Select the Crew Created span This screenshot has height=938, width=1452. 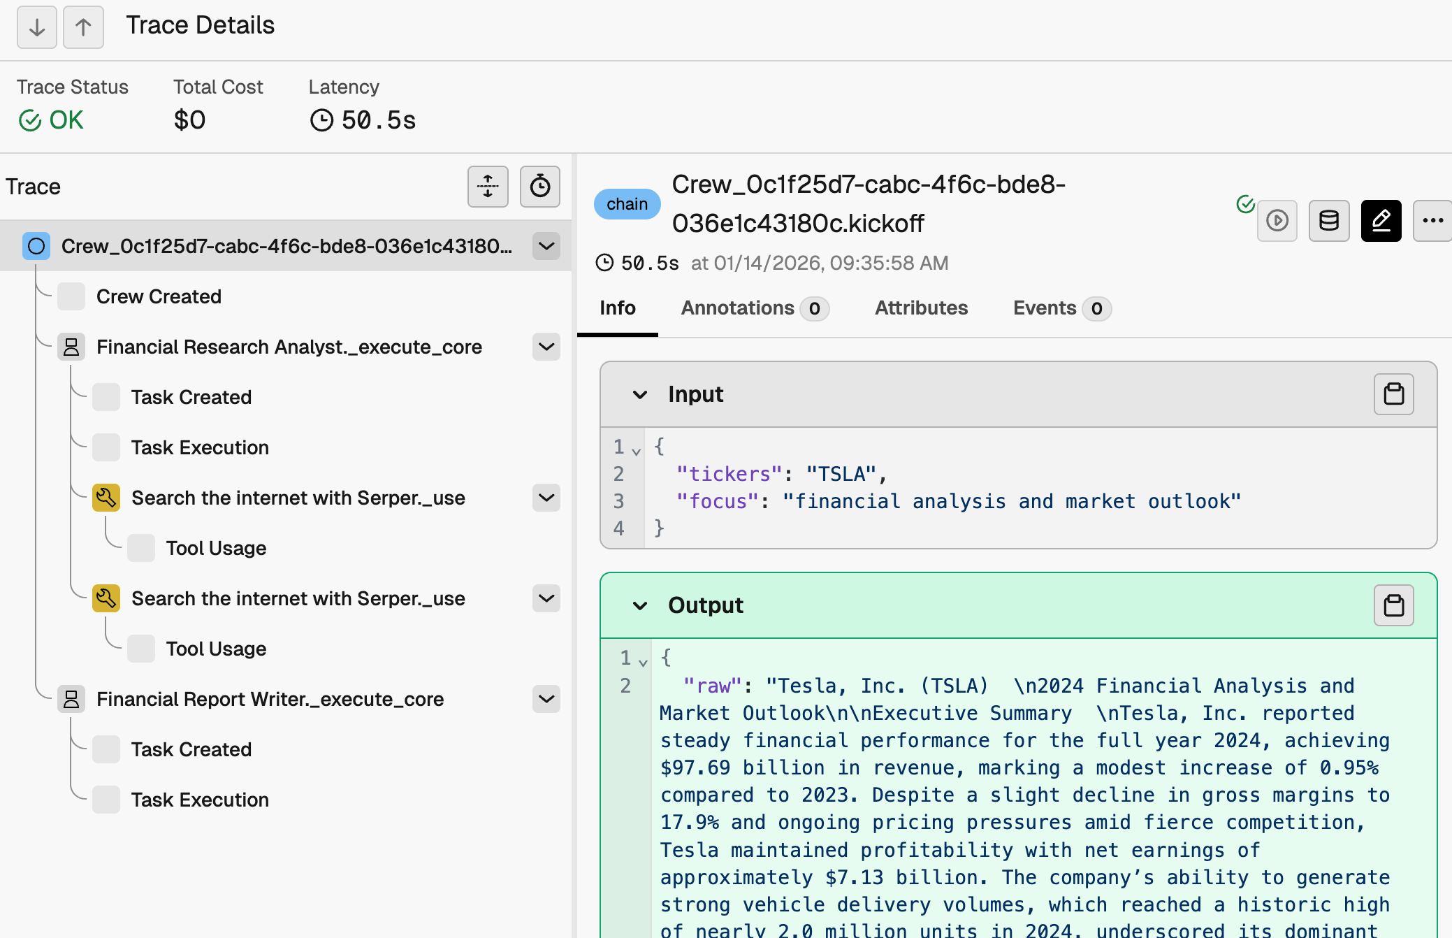159,296
